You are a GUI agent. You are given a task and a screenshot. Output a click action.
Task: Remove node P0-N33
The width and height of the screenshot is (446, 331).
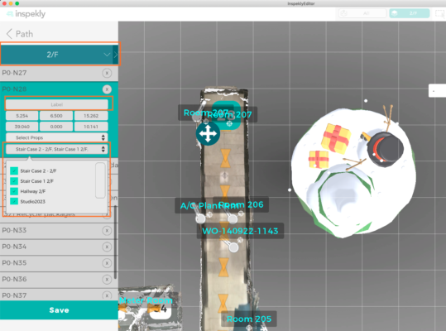[107, 231]
